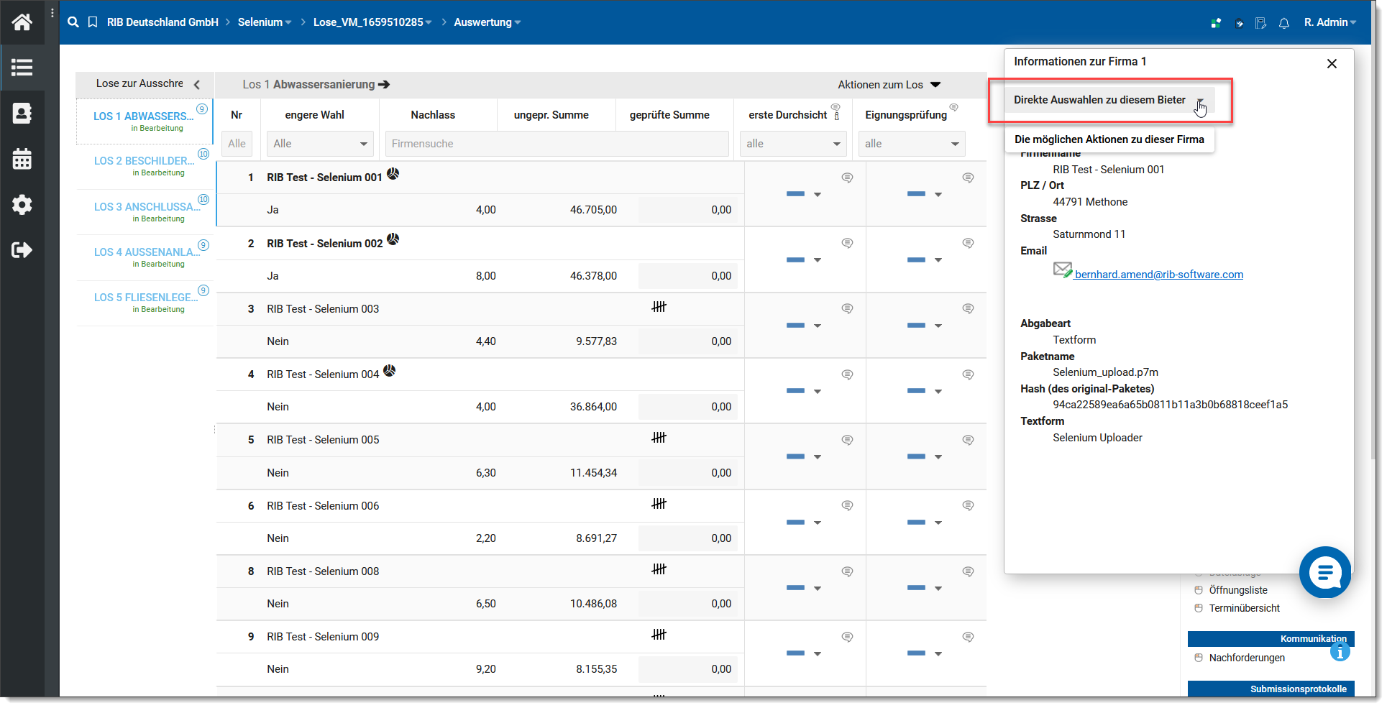
Task: Open the Öffnungsliste link
Action: tap(1238, 590)
